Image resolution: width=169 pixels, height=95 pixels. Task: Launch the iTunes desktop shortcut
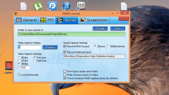coord(67,6)
